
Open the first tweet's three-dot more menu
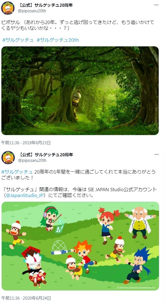156,5
